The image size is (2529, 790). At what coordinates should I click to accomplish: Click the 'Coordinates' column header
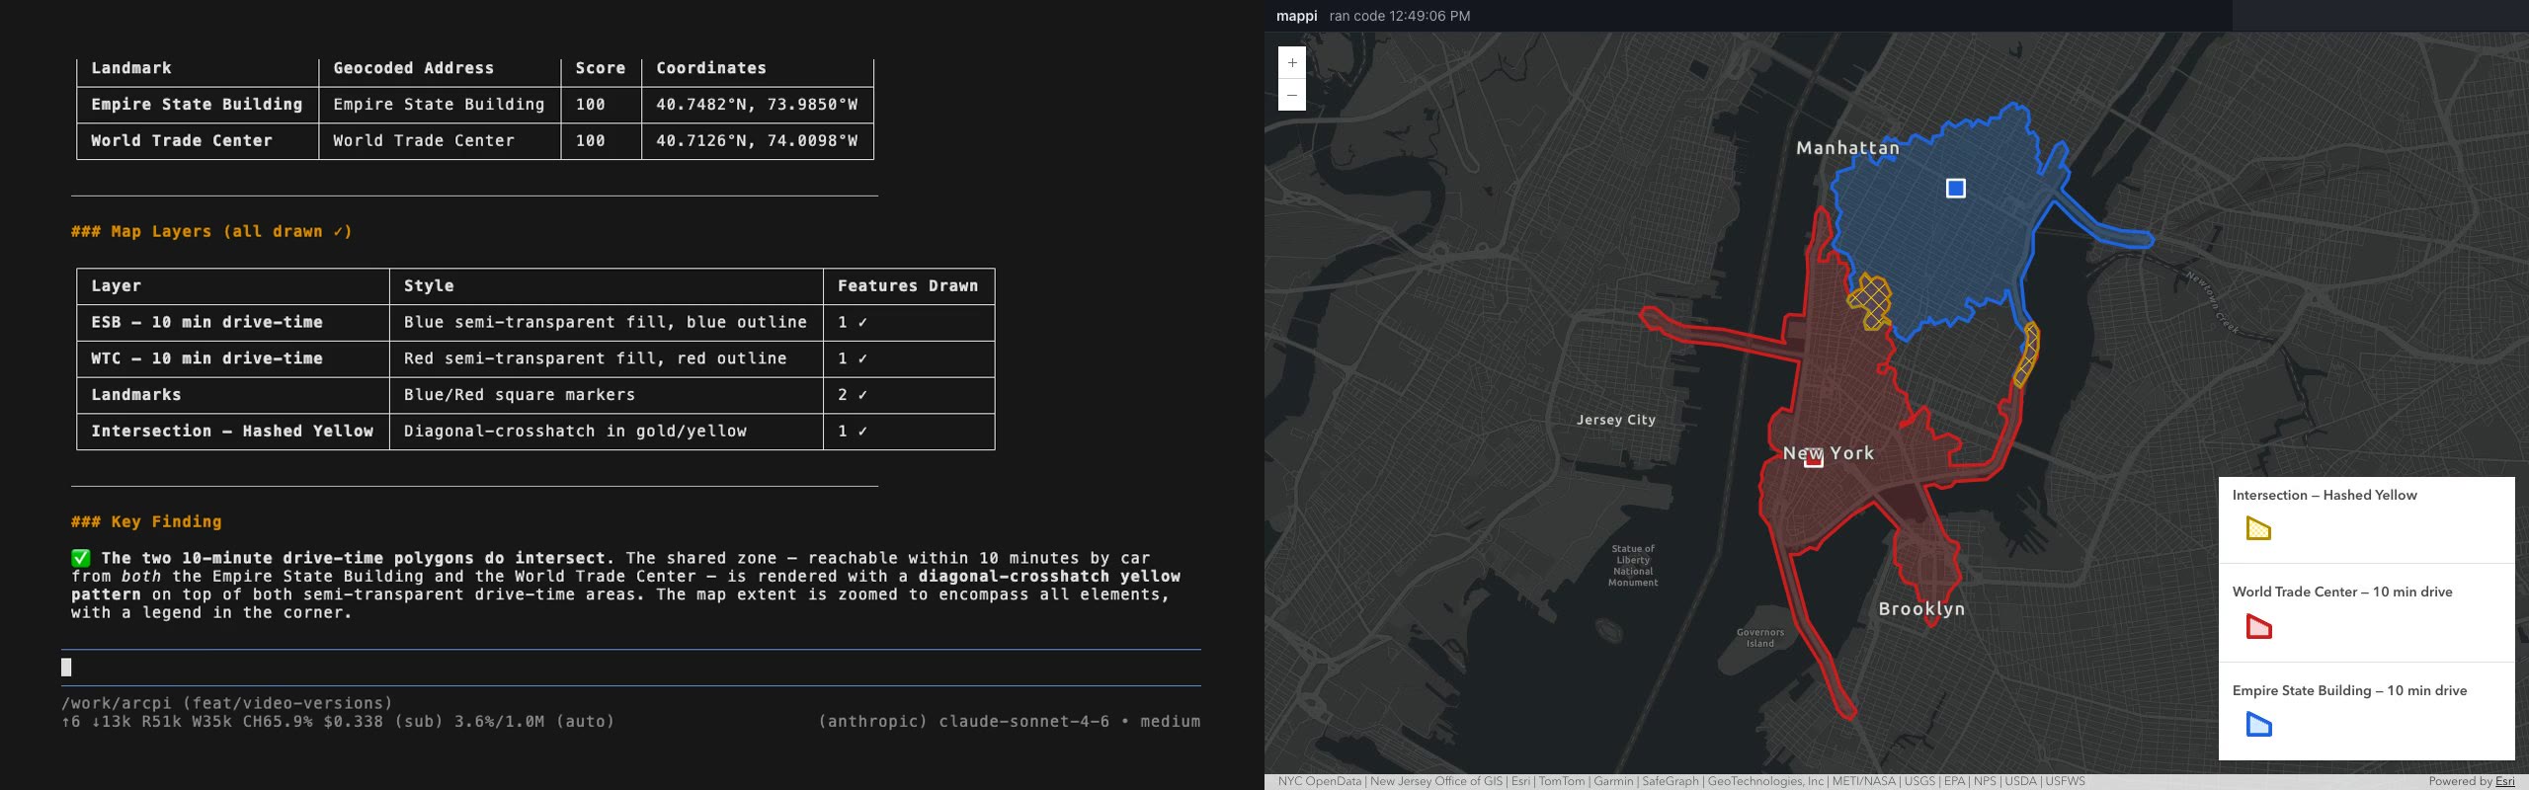click(711, 68)
